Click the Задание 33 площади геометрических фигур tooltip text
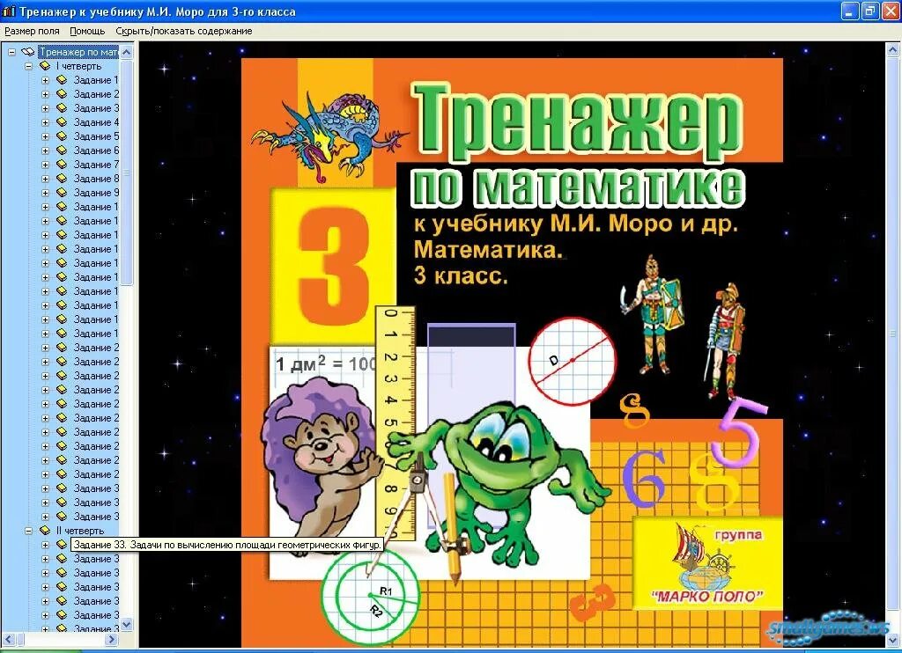The width and height of the screenshot is (902, 653). 227,545
